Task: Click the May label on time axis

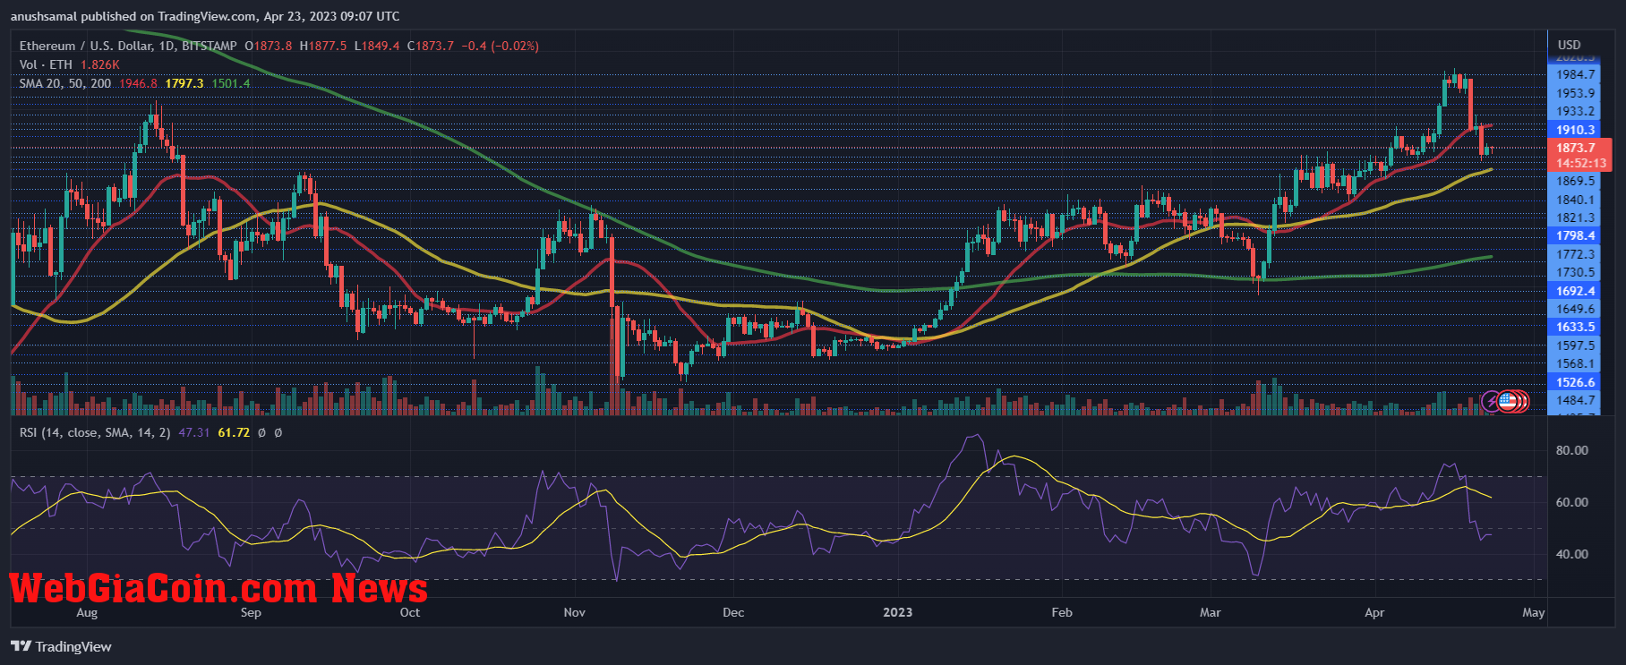Action: coord(1534,612)
